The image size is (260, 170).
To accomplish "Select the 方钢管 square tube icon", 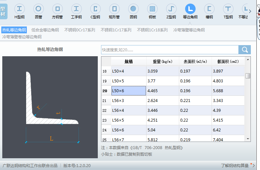I will 57,9.
